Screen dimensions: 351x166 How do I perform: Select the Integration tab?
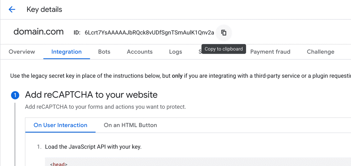(66, 52)
